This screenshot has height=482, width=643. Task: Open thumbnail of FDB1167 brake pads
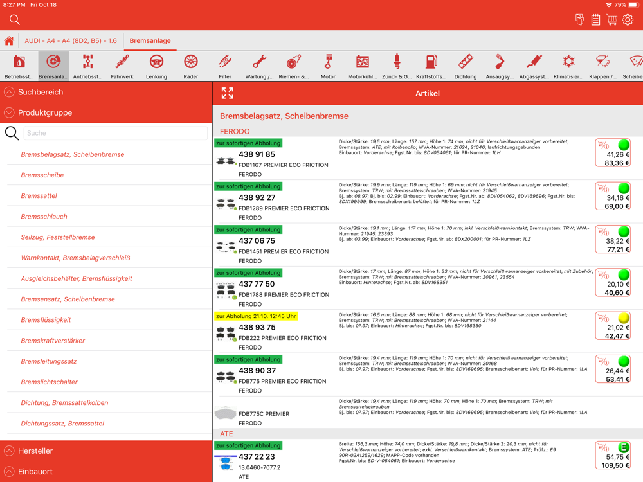(x=226, y=161)
